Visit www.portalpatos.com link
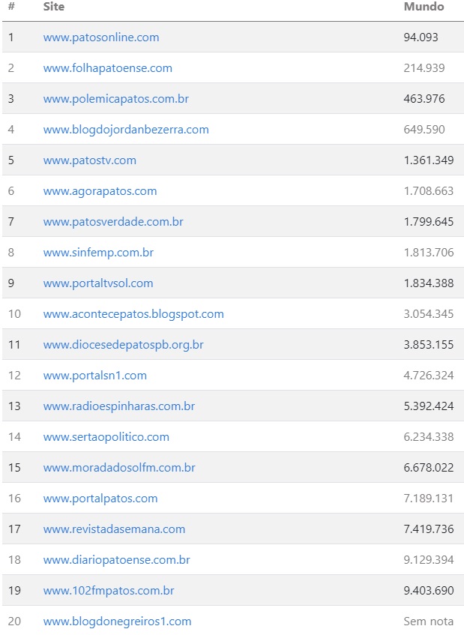Image resolution: width=464 pixels, height=635 pixels. 100,498
